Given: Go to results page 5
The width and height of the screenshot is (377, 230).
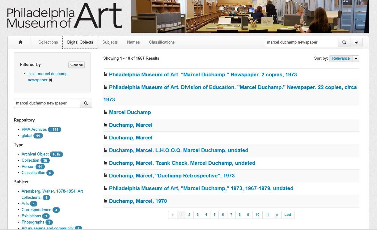Looking at the screenshot, I should pyautogui.click(x=214, y=215).
